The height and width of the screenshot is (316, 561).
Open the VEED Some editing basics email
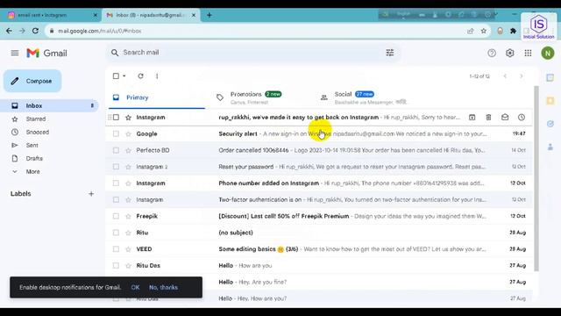(x=319, y=249)
